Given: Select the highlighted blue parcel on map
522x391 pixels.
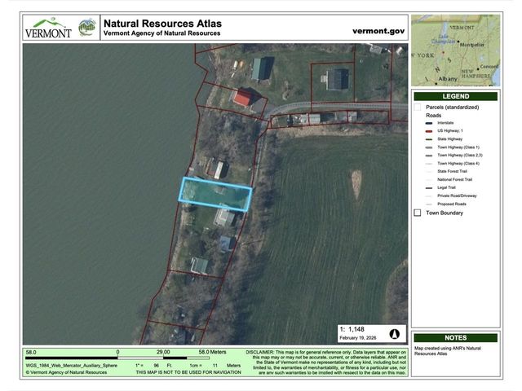Looking at the screenshot, I should click(215, 195).
